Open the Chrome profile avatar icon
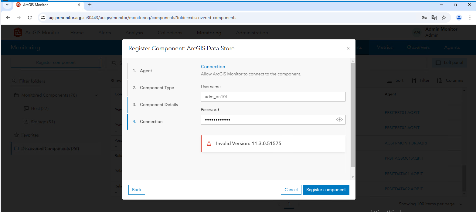The image size is (476, 212). pos(459,18)
